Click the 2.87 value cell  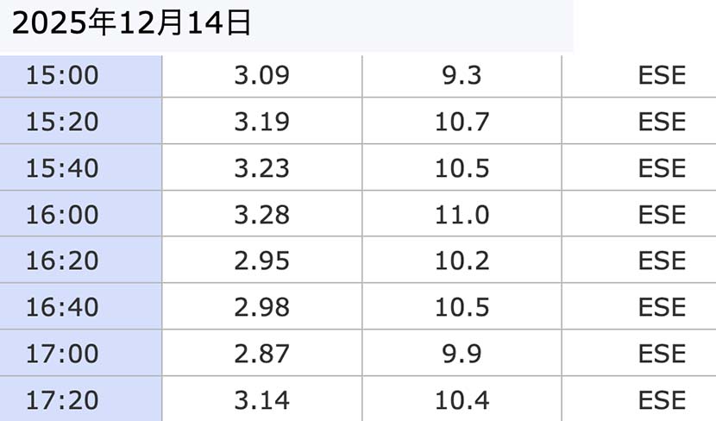(261, 354)
